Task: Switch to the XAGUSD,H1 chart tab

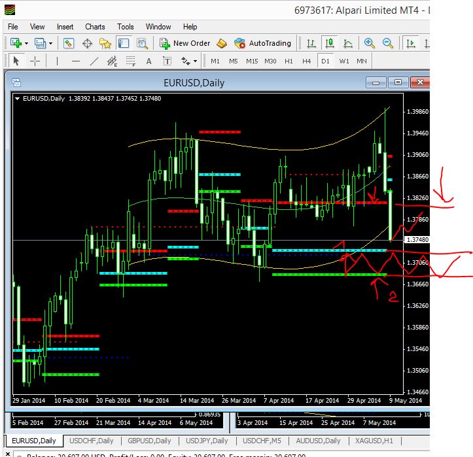Action: pos(374,441)
